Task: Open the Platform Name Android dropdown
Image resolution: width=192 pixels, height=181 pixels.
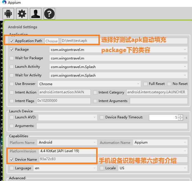Action: pyautogui.click(x=67, y=142)
